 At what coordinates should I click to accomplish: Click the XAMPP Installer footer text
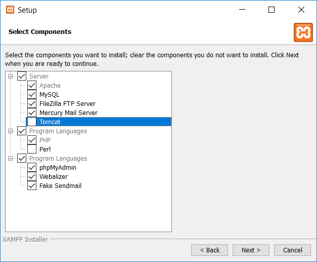tap(25, 240)
